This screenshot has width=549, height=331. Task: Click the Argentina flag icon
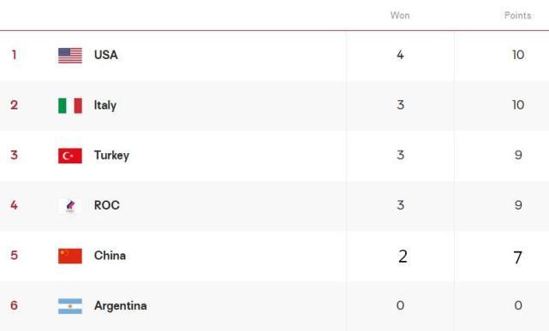click(70, 306)
